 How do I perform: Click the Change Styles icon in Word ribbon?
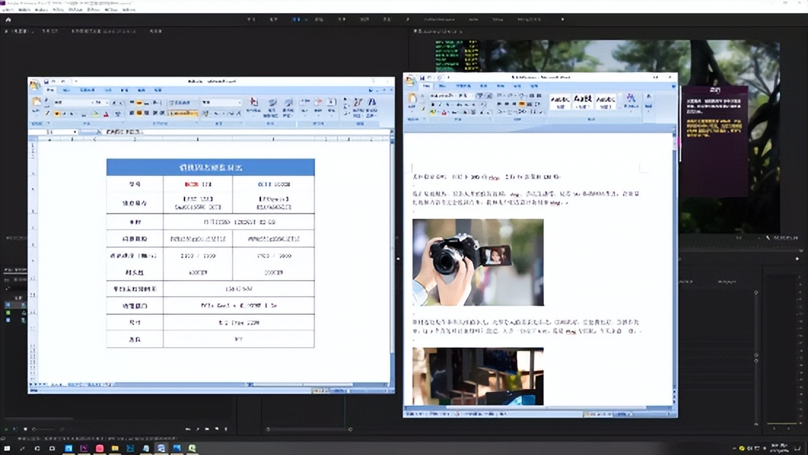click(x=631, y=100)
